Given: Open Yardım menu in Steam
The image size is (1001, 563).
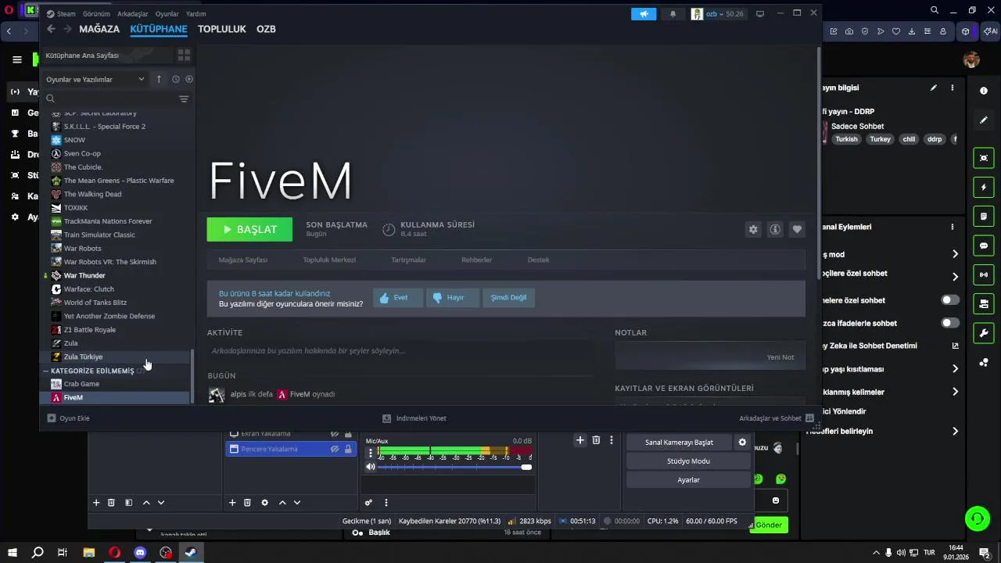Looking at the screenshot, I should tap(196, 14).
